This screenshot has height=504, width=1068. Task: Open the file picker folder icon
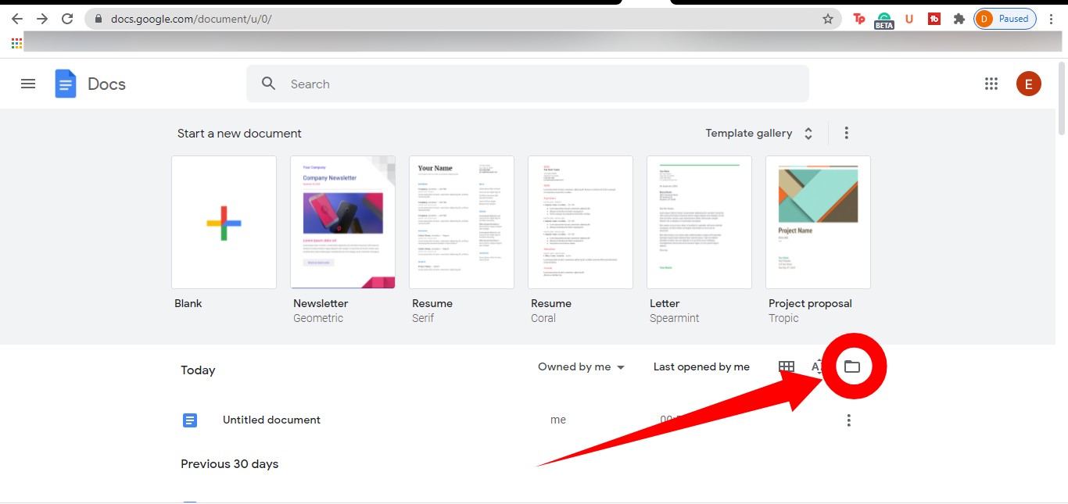click(853, 366)
